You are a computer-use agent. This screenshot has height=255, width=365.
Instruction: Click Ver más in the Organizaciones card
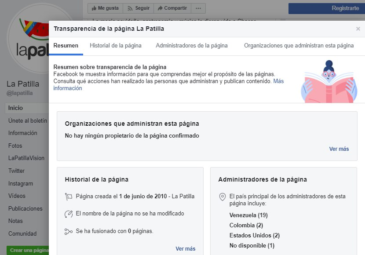[339, 149]
